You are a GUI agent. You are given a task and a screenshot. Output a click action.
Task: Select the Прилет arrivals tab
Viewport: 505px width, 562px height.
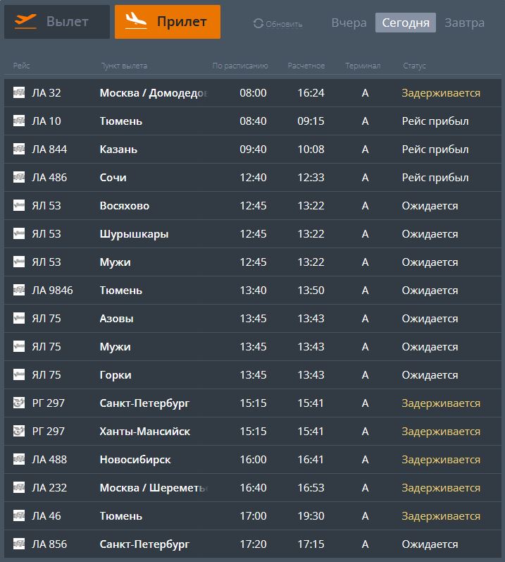168,22
